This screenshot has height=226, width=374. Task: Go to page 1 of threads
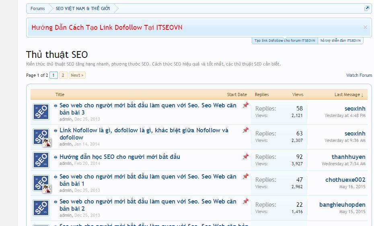click(x=53, y=75)
